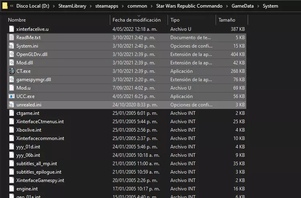
Task: Select the System.ini file icon
Action: click(12, 46)
